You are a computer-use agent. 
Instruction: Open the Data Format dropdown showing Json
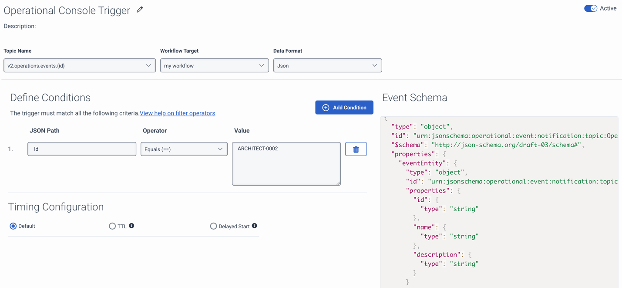(327, 65)
